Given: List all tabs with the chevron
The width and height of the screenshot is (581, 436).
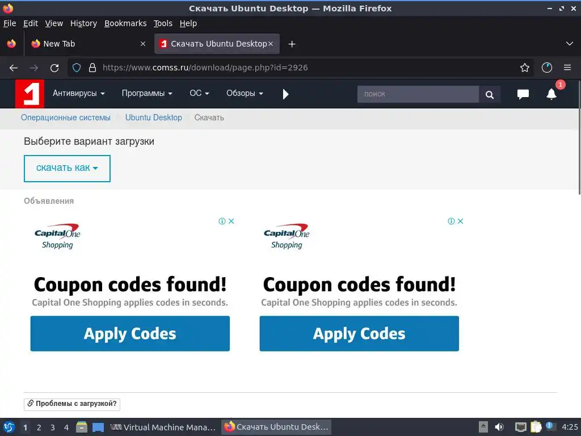Looking at the screenshot, I should tap(570, 44).
